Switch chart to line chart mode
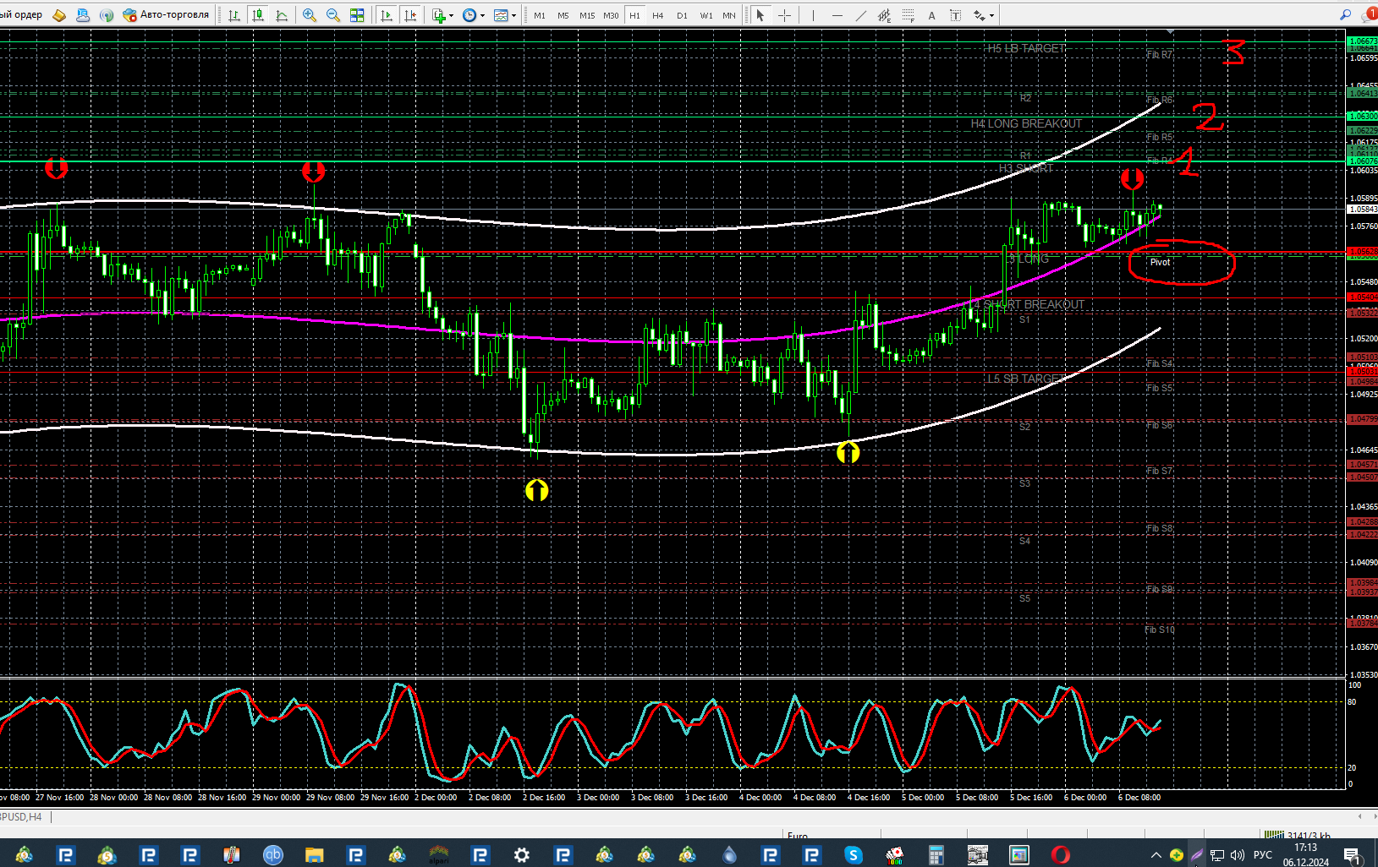Viewport: 1378px width, 867px height. [282, 15]
